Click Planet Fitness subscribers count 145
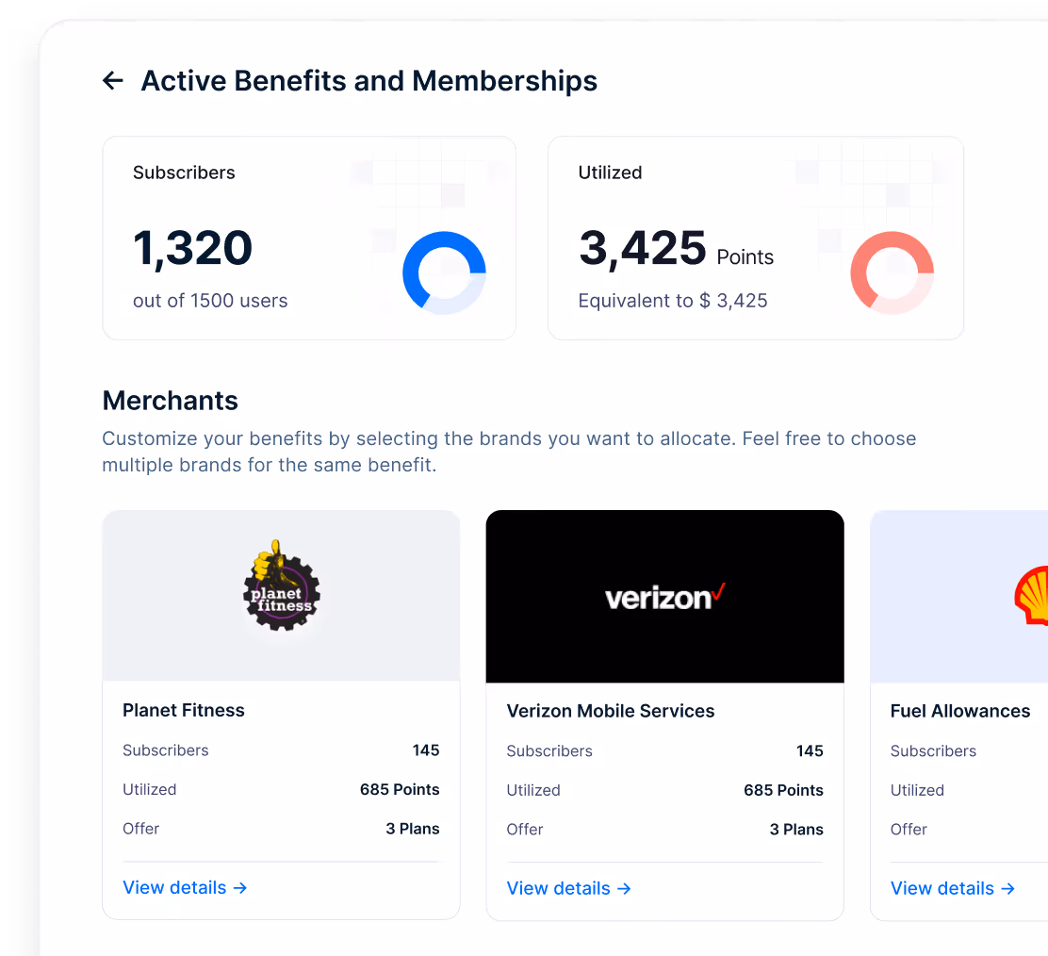The height and width of the screenshot is (956, 1048). 426,750
